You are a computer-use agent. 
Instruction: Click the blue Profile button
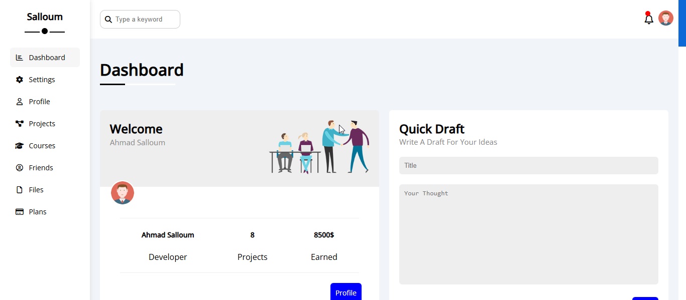(346, 292)
